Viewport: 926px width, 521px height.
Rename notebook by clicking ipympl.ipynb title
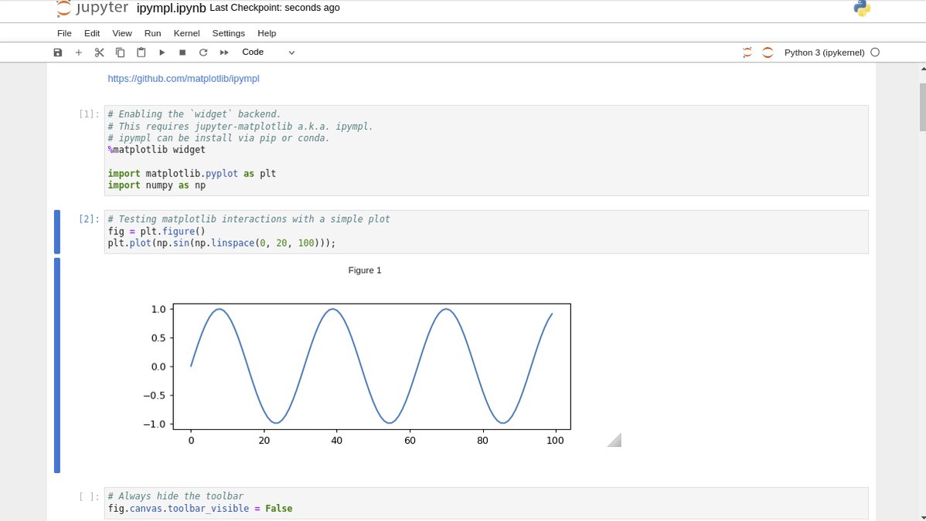coord(172,9)
